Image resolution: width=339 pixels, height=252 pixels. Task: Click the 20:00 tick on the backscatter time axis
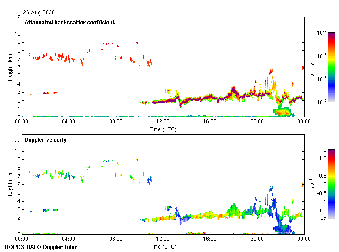(x=257, y=123)
